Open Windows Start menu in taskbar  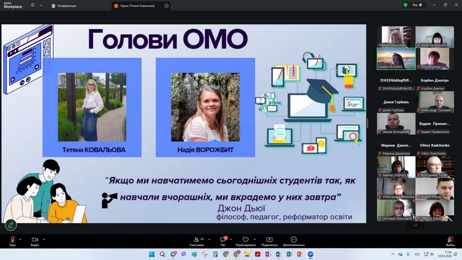coord(151,254)
